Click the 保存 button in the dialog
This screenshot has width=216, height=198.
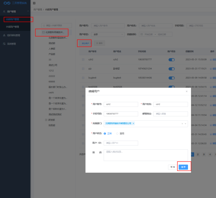point(184,167)
